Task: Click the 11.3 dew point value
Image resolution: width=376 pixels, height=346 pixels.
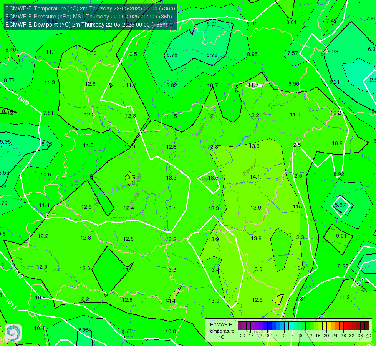Action: [x=50, y=83]
